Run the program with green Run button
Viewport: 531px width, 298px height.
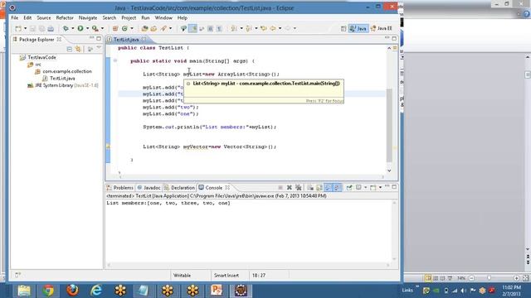click(80, 29)
